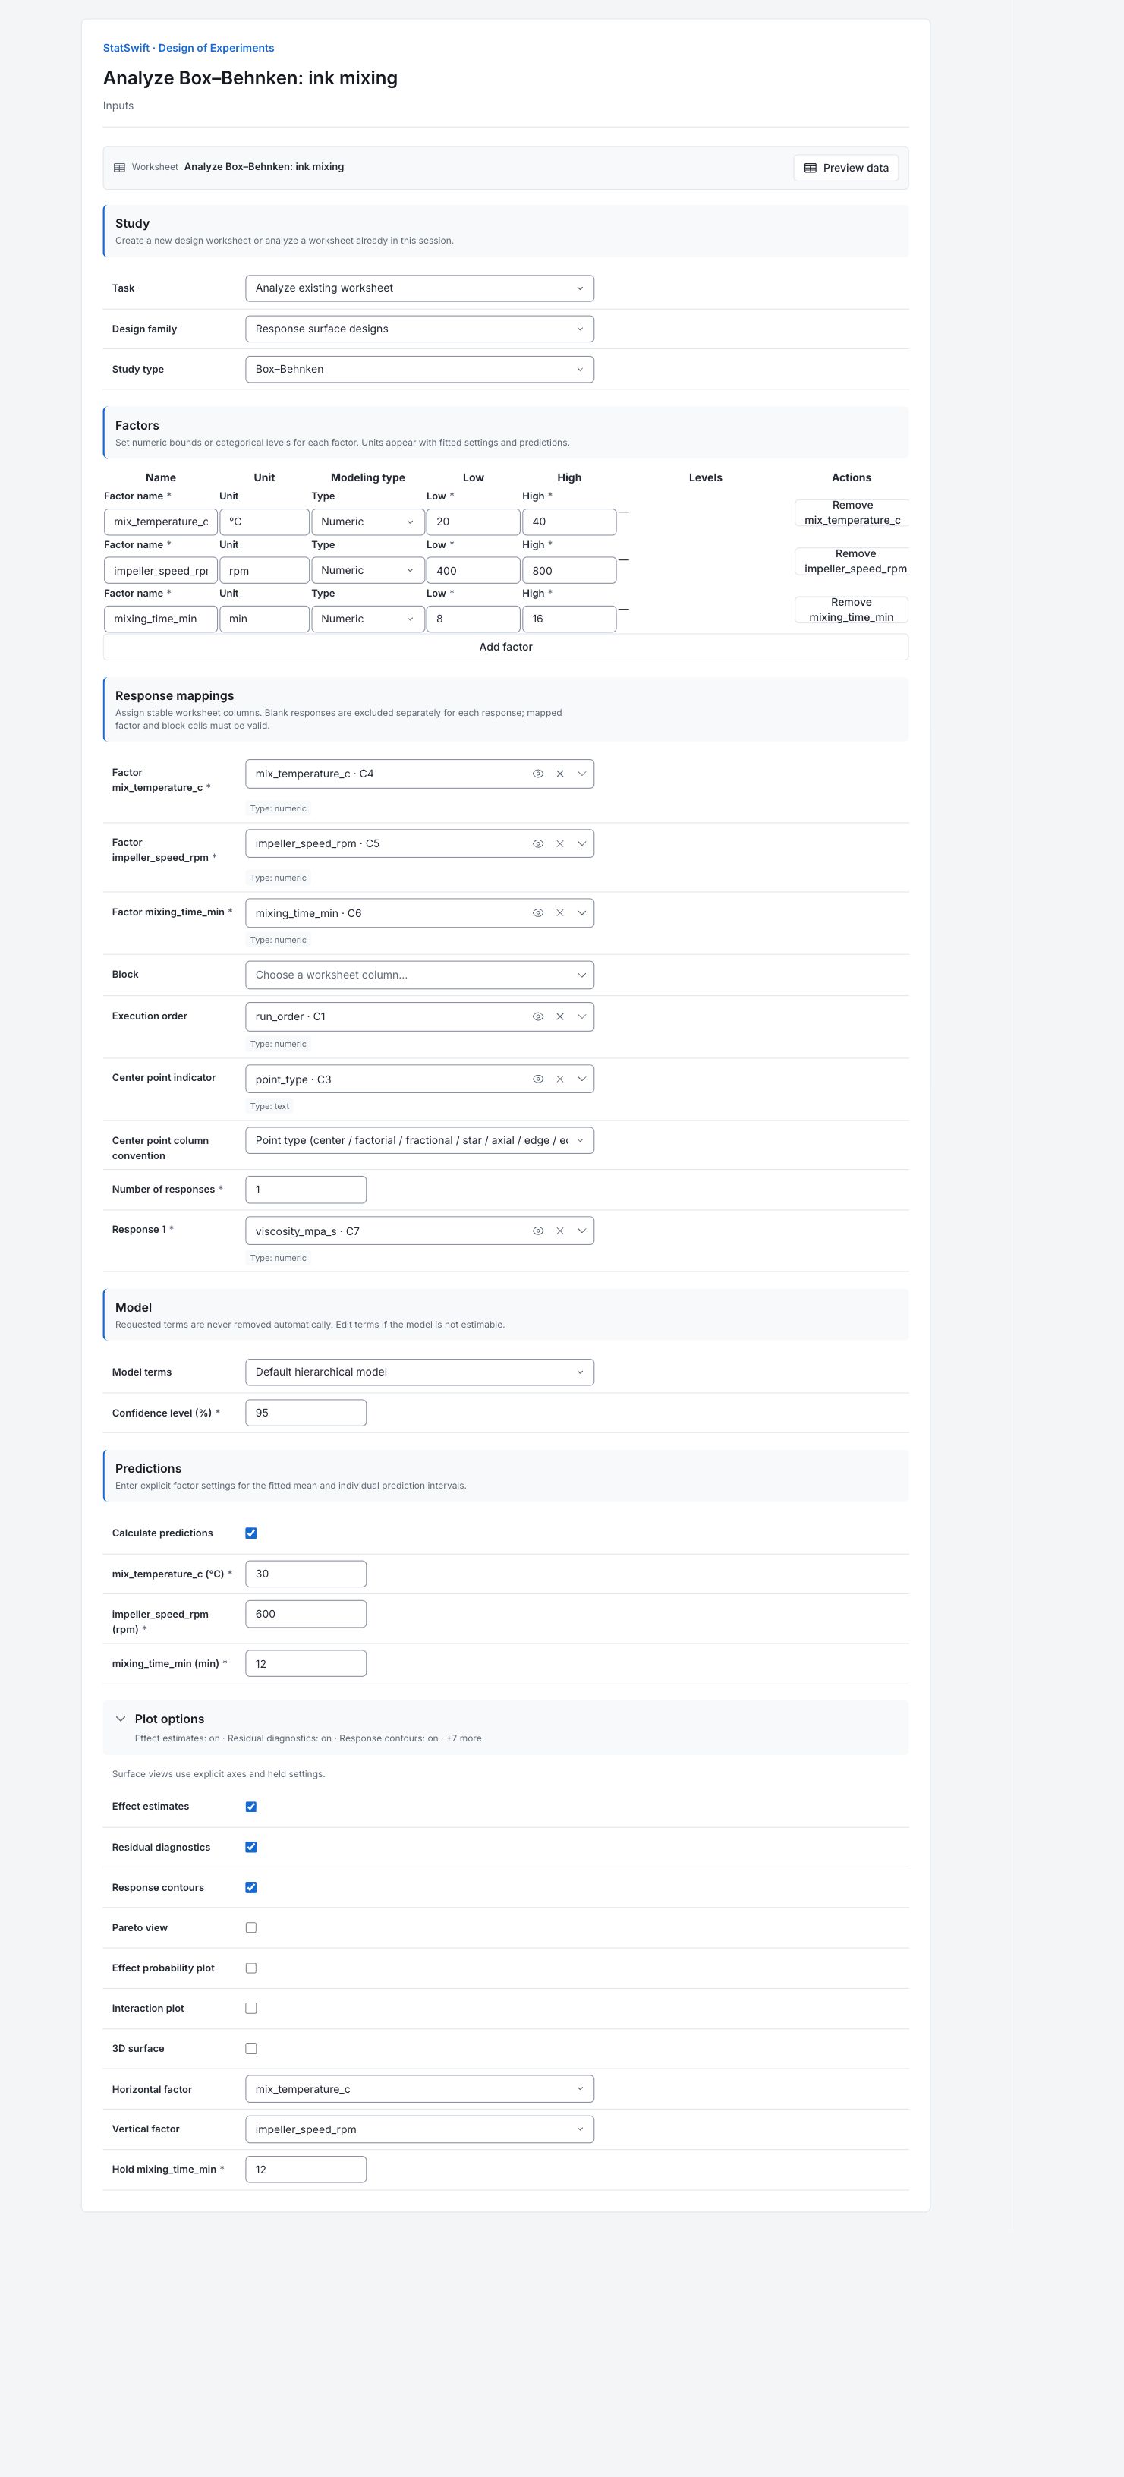Screen dimensions: 1124x2477
Task: Disable Effect estimates plot
Action: [251, 1807]
